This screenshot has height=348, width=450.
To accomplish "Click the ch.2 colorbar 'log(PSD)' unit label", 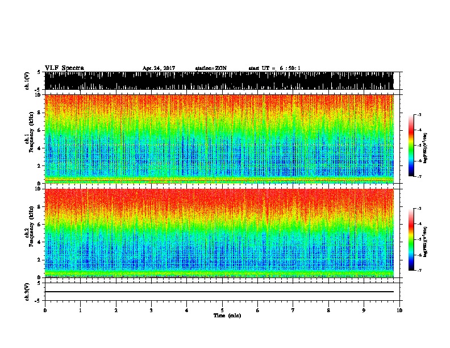I will click(425, 242).
